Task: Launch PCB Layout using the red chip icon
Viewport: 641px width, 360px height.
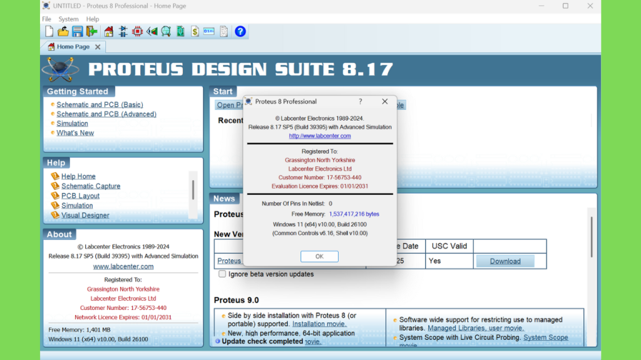Action: pyautogui.click(x=137, y=31)
